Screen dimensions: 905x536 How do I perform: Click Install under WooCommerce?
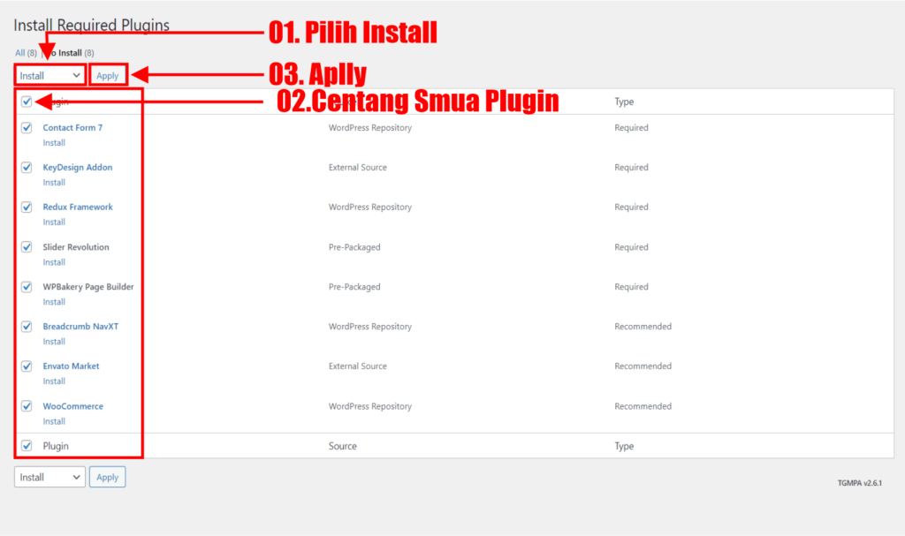point(54,421)
